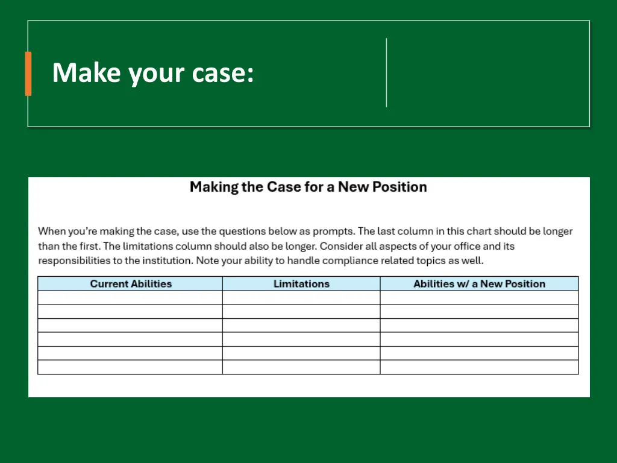Image resolution: width=617 pixels, height=463 pixels.
Task: Click first empty cell under Limitations
Action: (x=301, y=298)
